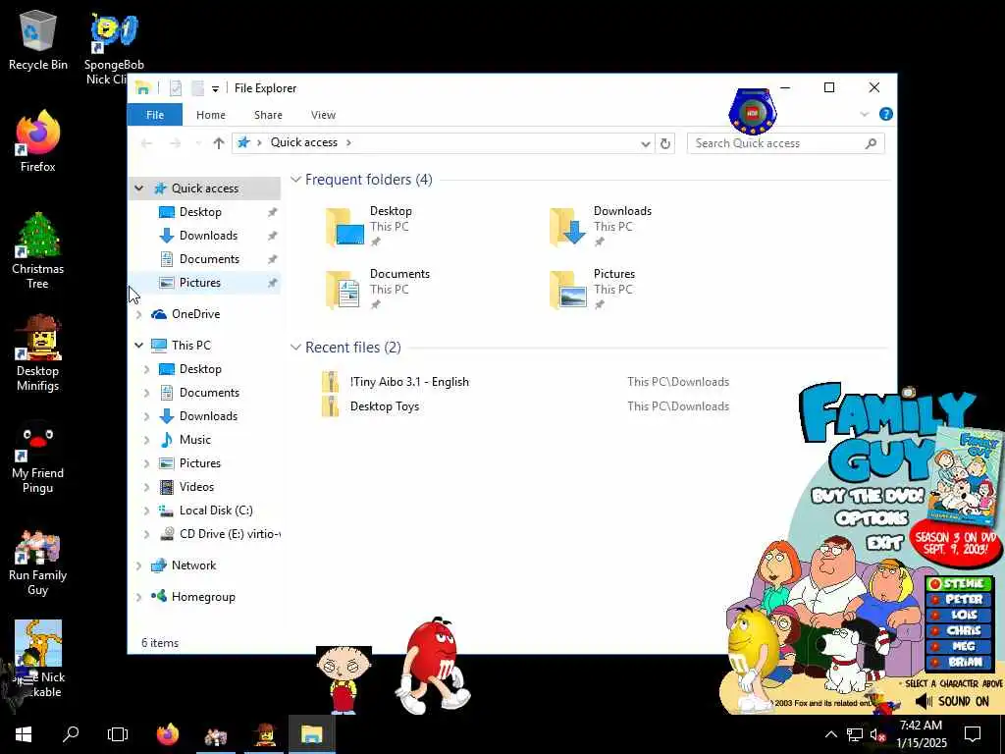
Task: Select Stewie in the Family Guy character list
Action: point(959,583)
